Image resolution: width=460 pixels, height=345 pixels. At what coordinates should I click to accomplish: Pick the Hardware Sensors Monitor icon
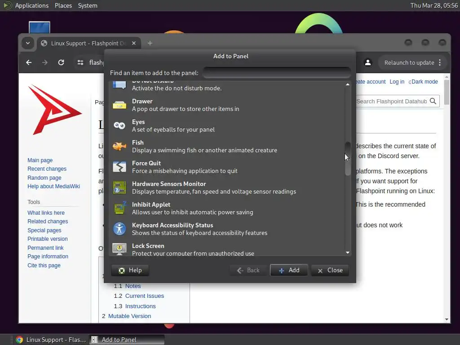(119, 187)
